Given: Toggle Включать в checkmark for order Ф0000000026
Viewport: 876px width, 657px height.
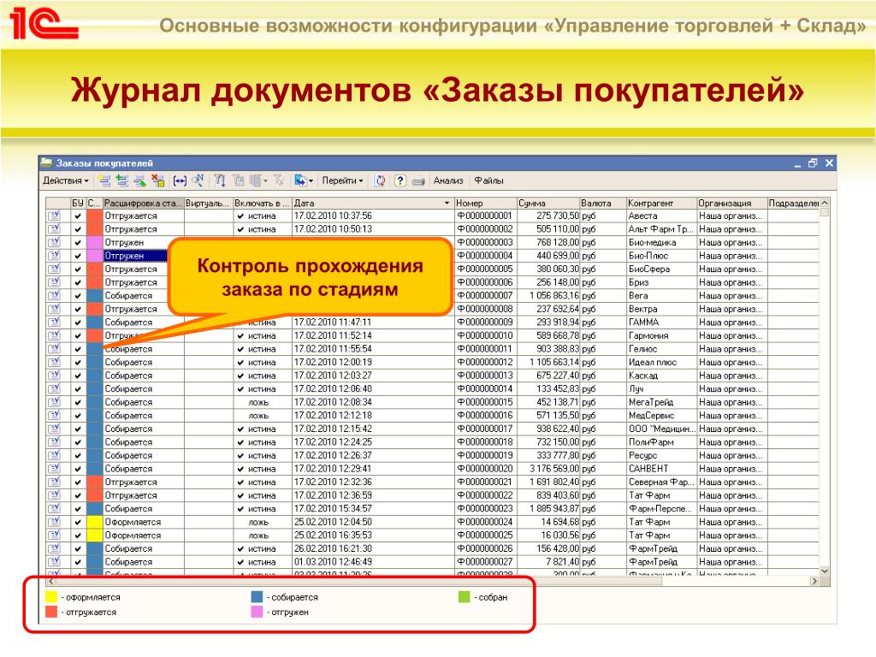Looking at the screenshot, I should 240,548.
